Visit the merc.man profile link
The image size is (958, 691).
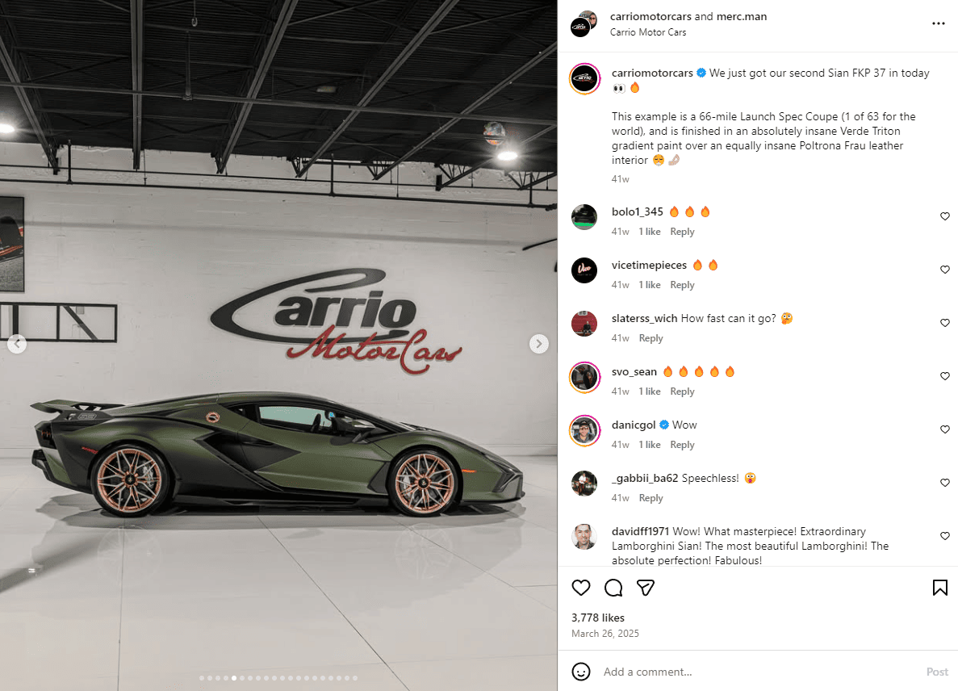(x=741, y=16)
